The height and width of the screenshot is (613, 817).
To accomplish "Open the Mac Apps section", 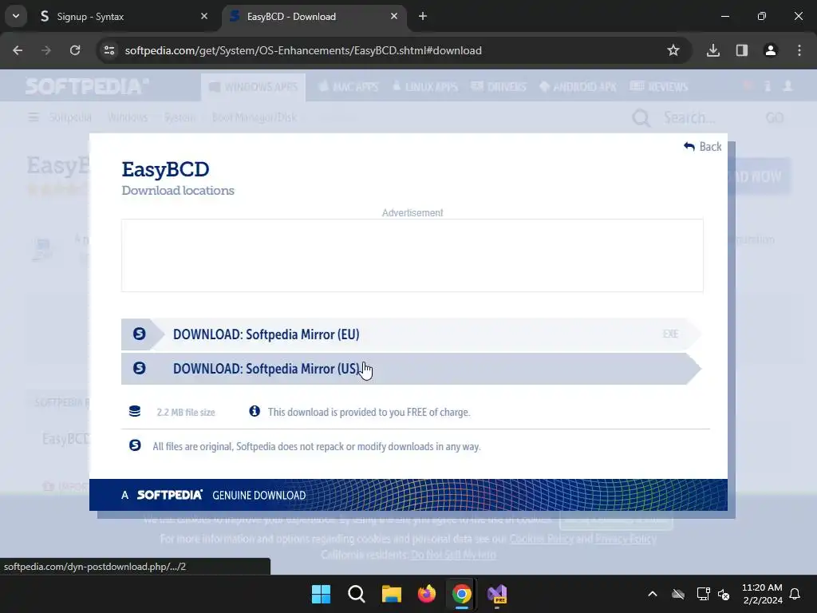I will (349, 87).
